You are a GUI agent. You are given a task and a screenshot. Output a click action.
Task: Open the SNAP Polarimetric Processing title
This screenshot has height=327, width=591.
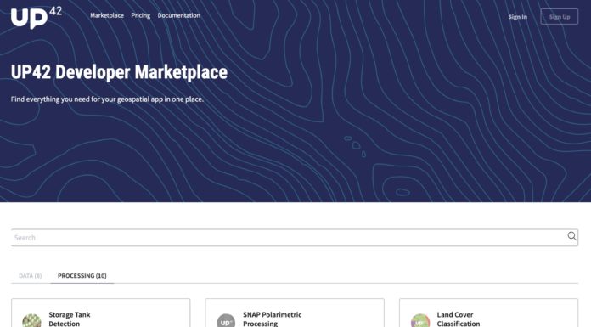(272, 319)
